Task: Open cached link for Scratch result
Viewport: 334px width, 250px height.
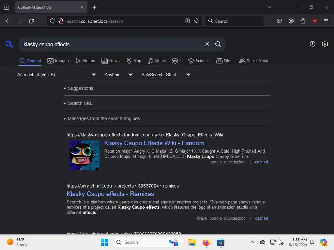Action: tap(261, 218)
